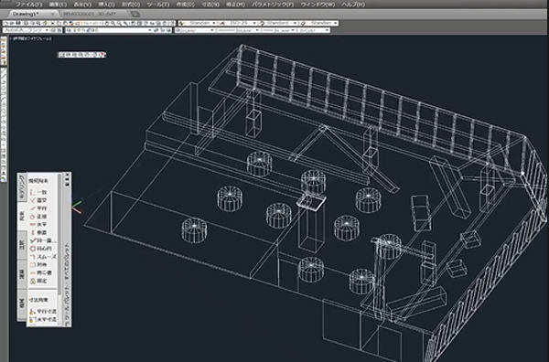This screenshot has width=549, height=362.
Task: Select the 直交 perpendicular constraint
Action: (x=38, y=200)
